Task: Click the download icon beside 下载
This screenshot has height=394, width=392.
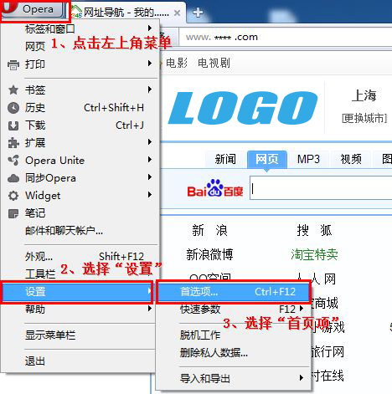Action: (x=13, y=125)
